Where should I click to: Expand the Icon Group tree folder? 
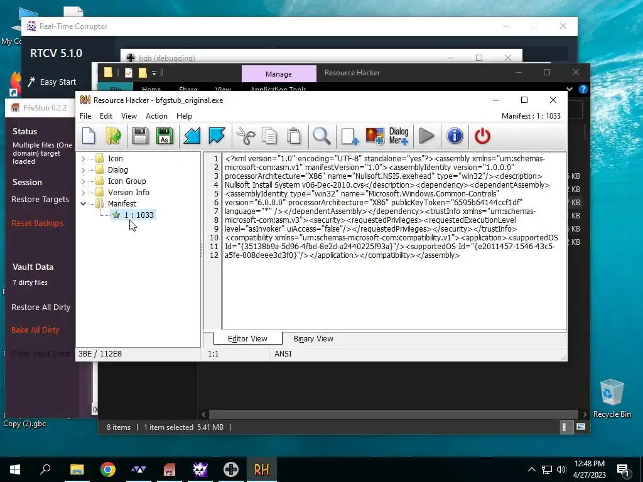[x=84, y=181]
